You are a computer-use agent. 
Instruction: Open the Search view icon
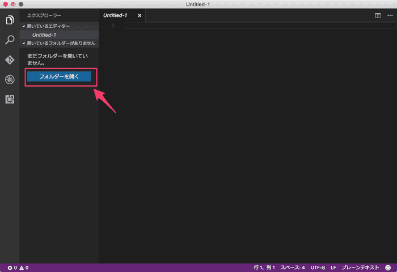(10, 40)
